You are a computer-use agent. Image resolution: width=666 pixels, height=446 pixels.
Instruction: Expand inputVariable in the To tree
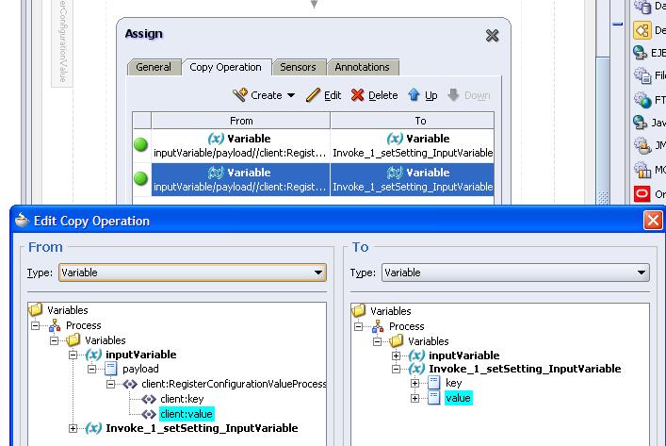click(x=396, y=355)
